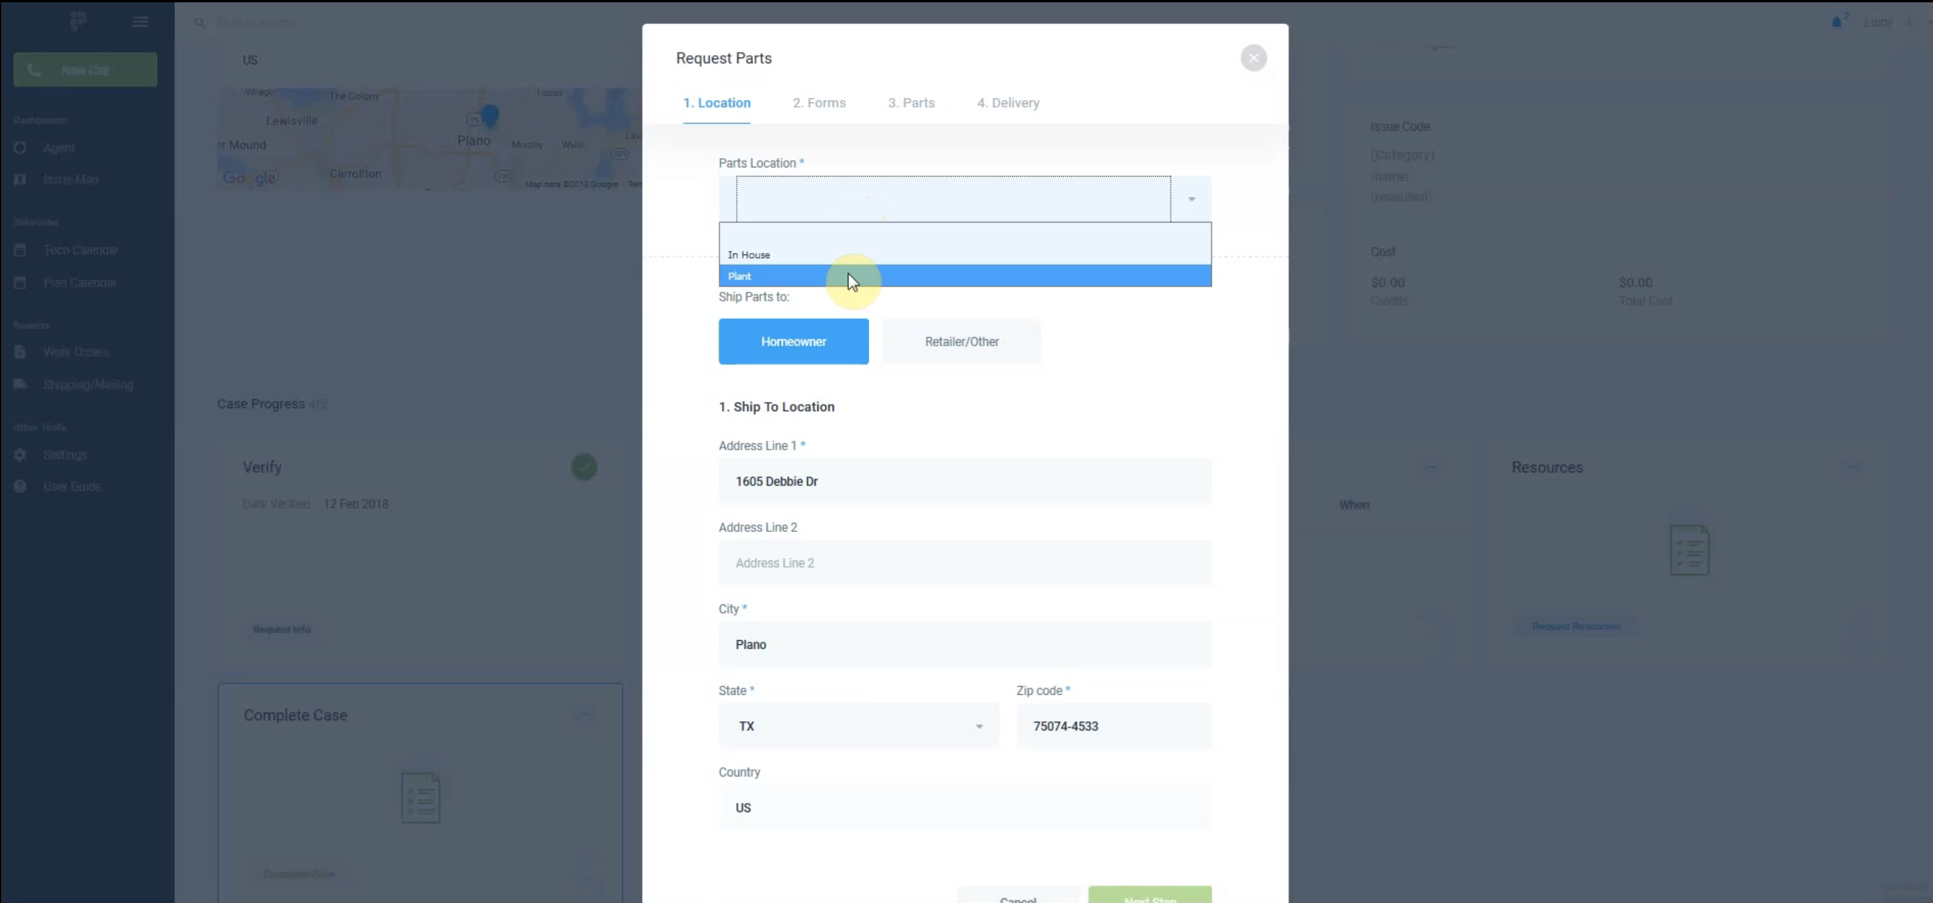Viewport: 1933px width, 903px height.
Task: Collapse the Resources card
Action: (x=1851, y=466)
